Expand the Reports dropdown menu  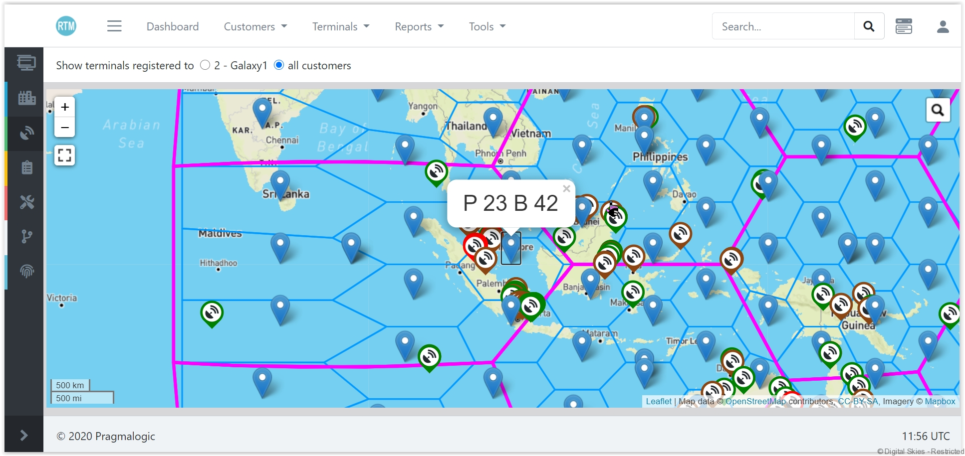click(x=419, y=26)
